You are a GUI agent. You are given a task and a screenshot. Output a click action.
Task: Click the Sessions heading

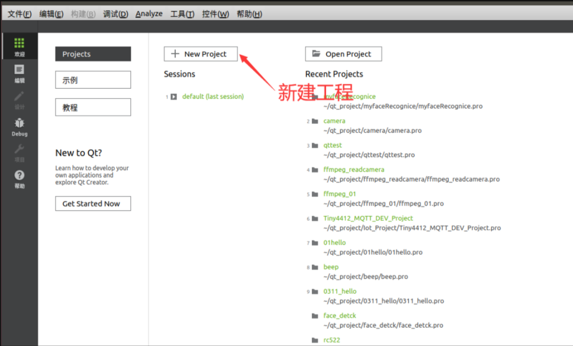pos(179,74)
